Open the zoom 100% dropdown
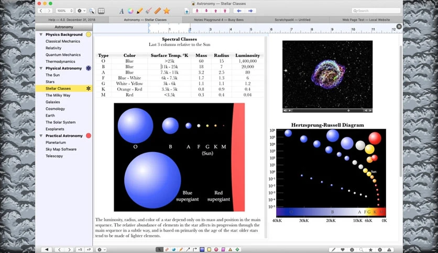 pyautogui.click(x=64, y=10)
